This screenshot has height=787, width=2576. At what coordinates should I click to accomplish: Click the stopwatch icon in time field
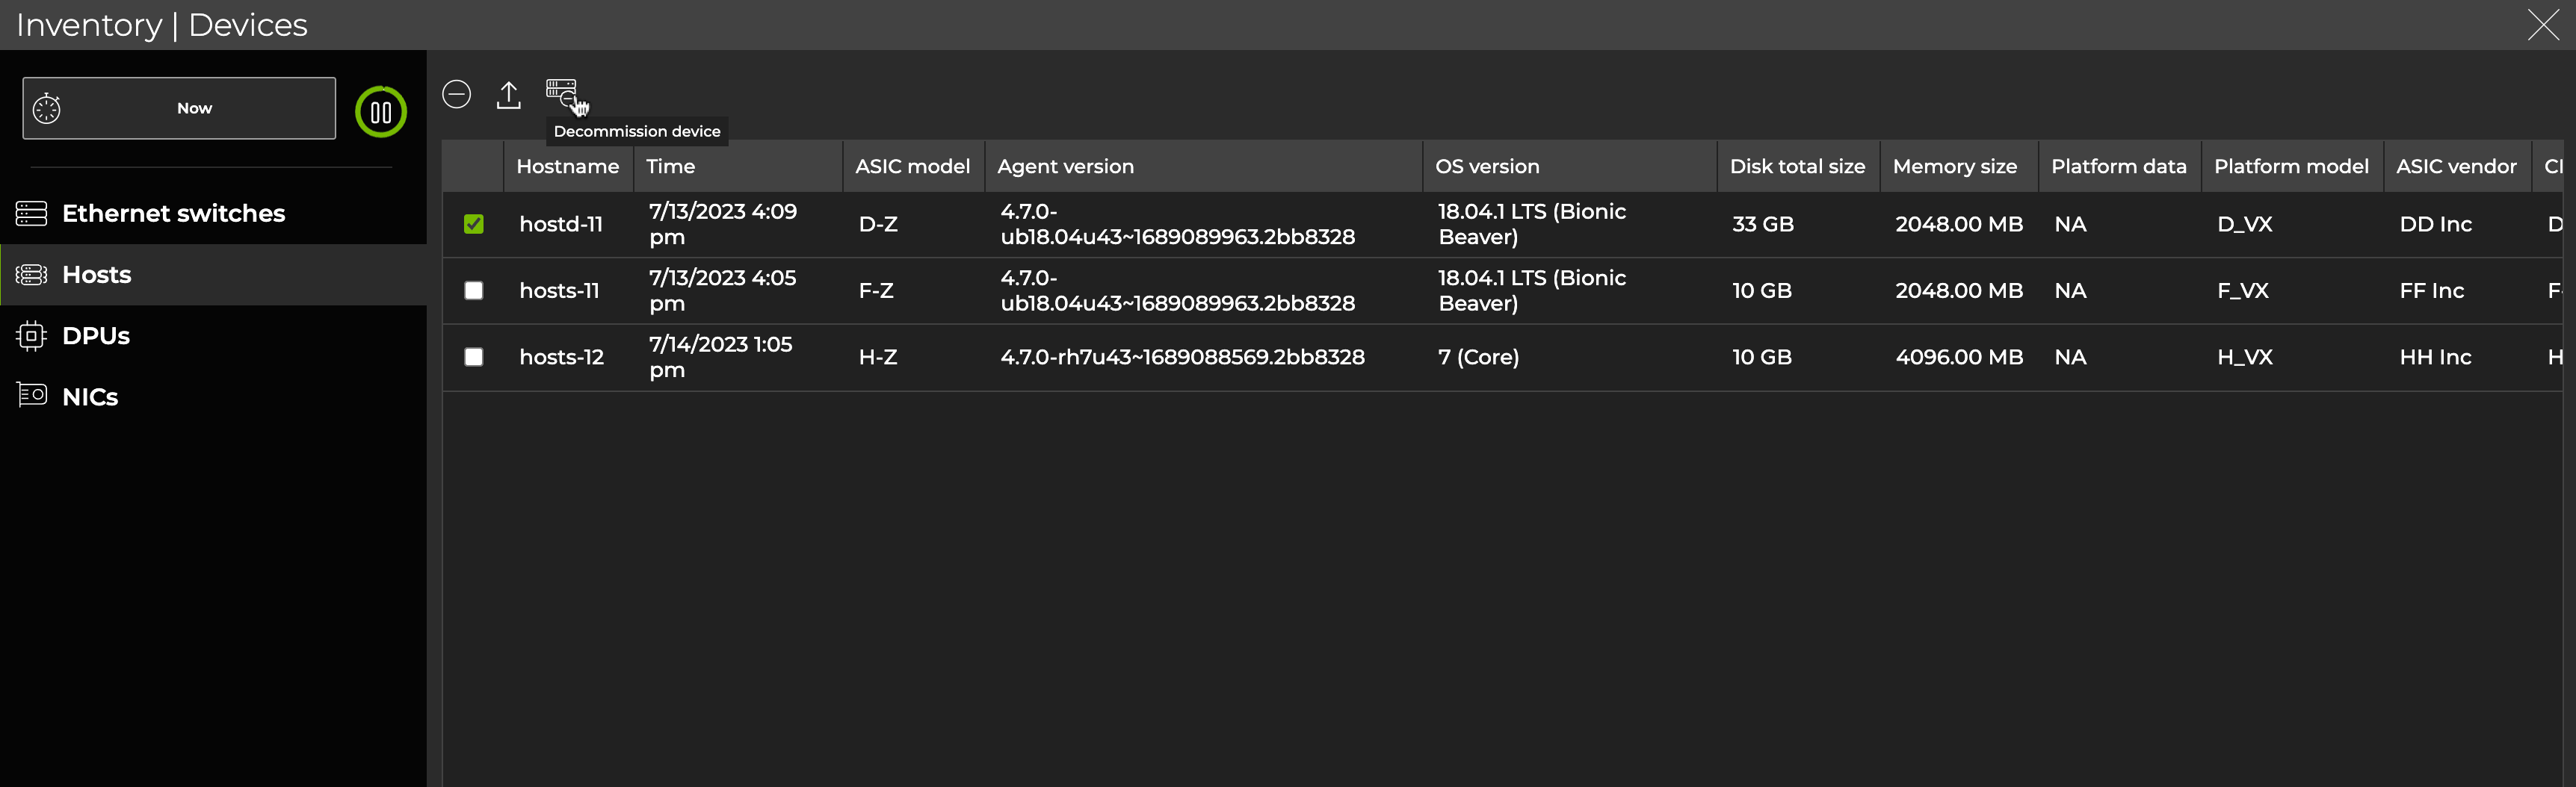47,109
